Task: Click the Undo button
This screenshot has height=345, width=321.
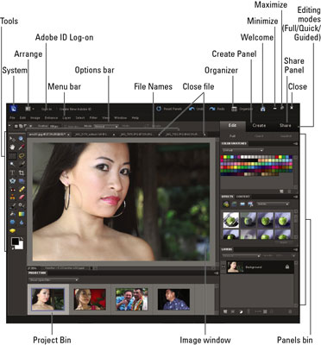Action: [x=197, y=109]
